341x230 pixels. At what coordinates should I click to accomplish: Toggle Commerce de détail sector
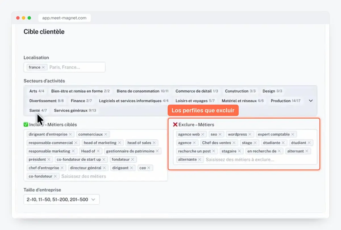coord(197,91)
